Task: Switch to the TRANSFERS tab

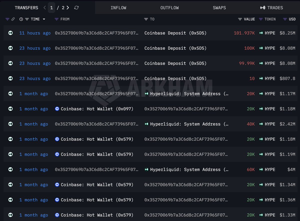Action: click(26, 8)
